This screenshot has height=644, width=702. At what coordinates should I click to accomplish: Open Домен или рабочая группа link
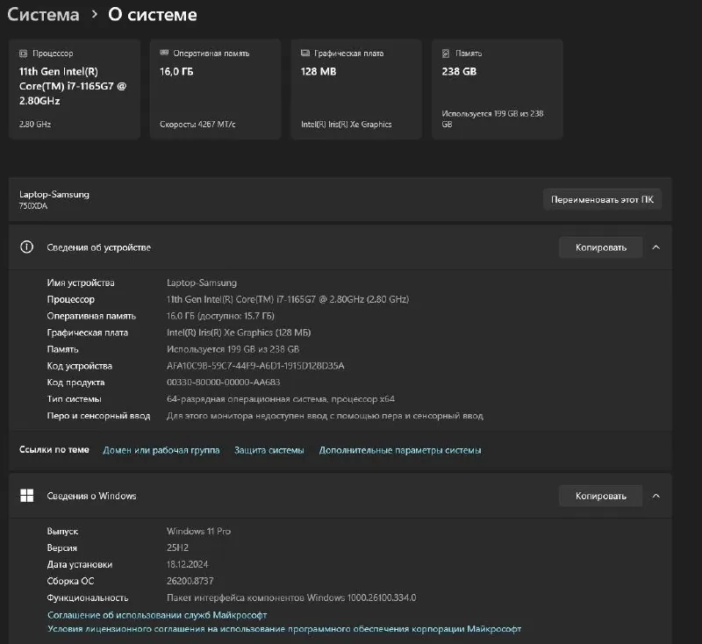pyautogui.click(x=161, y=450)
